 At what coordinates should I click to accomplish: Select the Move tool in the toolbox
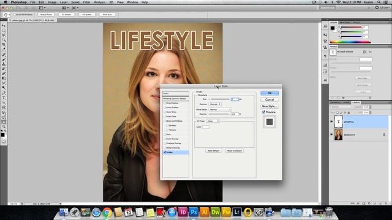[x=4, y=26]
